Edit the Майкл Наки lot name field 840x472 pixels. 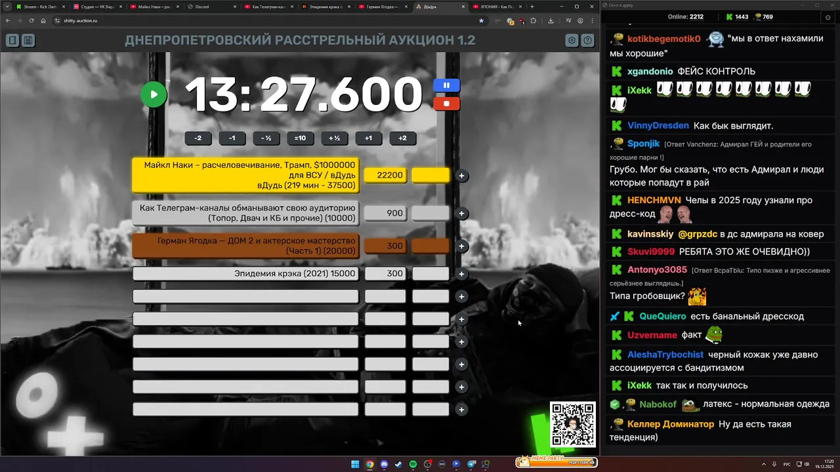[245, 175]
